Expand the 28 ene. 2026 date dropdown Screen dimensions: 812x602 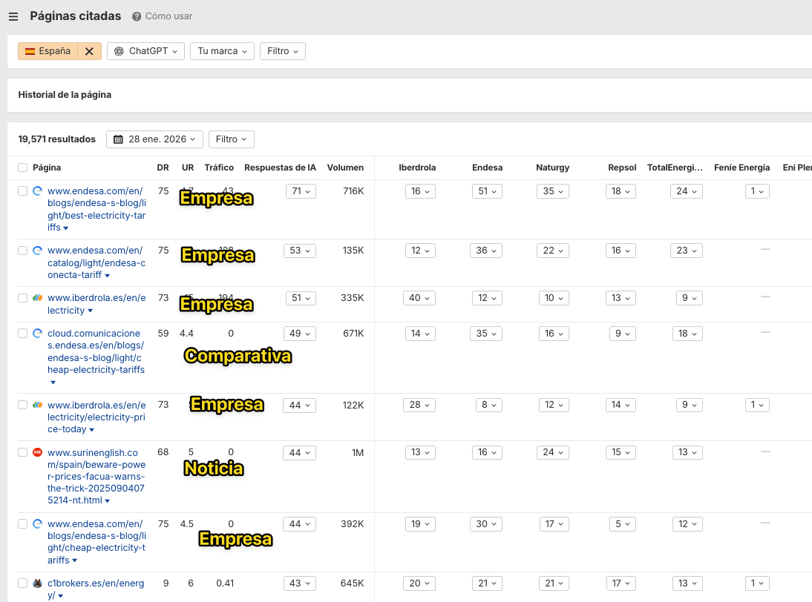click(154, 139)
